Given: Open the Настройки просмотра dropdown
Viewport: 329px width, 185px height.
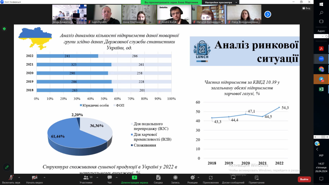Looking at the screenshot, I should pyautogui.click(x=220, y=2).
